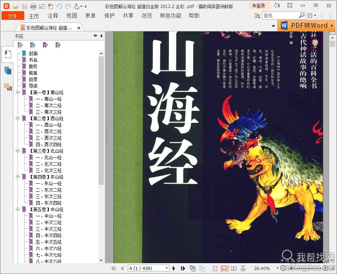Click the PDF转Word banner button
Image resolution: width=337 pixels, height=274 pixels.
point(306,25)
